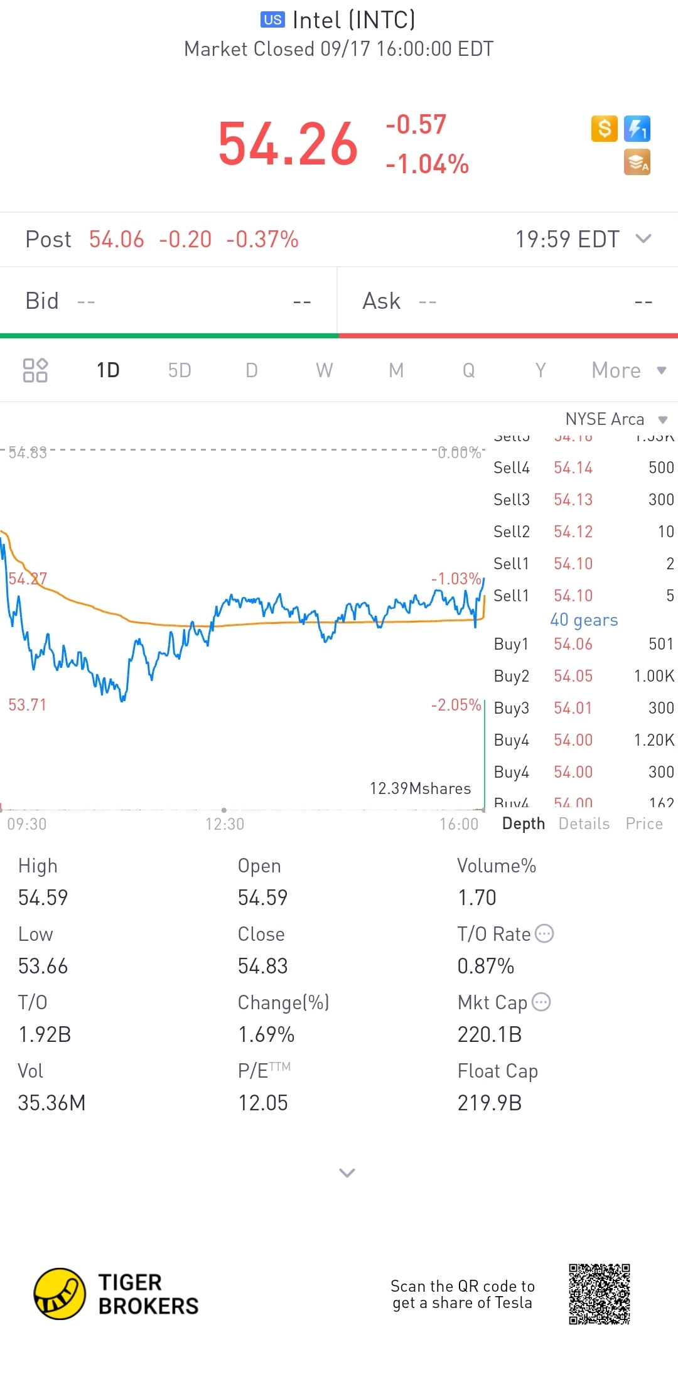Tap the timeline marker at 12:30
This screenshot has width=678, height=1389.
click(224, 810)
